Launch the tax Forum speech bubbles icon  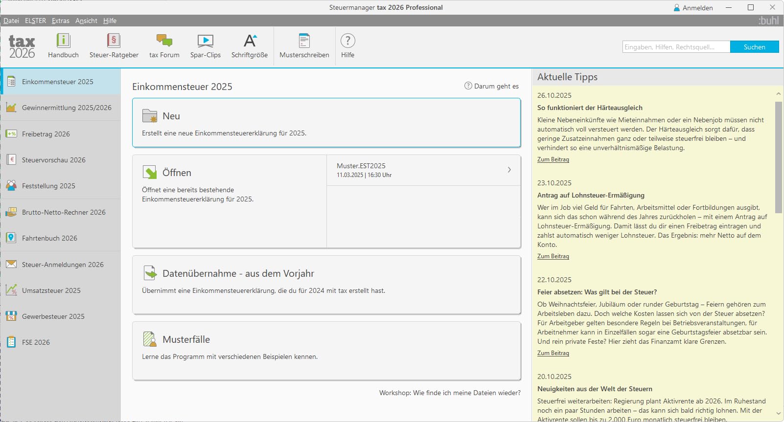coord(164,41)
